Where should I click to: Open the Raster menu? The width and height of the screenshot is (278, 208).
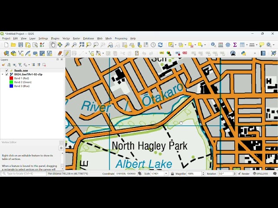click(x=76, y=39)
